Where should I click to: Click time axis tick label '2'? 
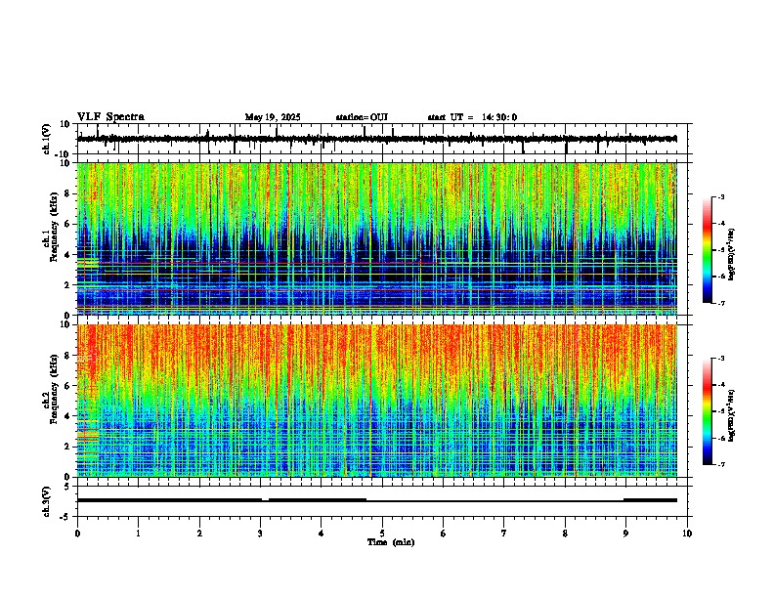199,534
